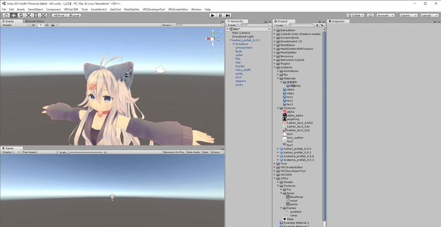Select siratama_prefab_0.0.3 prefab asset

tap(298, 160)
